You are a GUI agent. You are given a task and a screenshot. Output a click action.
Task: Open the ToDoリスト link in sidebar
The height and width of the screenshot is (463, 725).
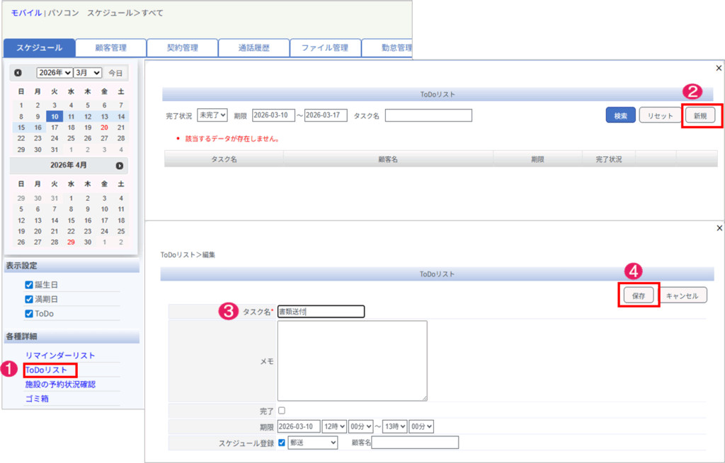(x=46, y=370)
